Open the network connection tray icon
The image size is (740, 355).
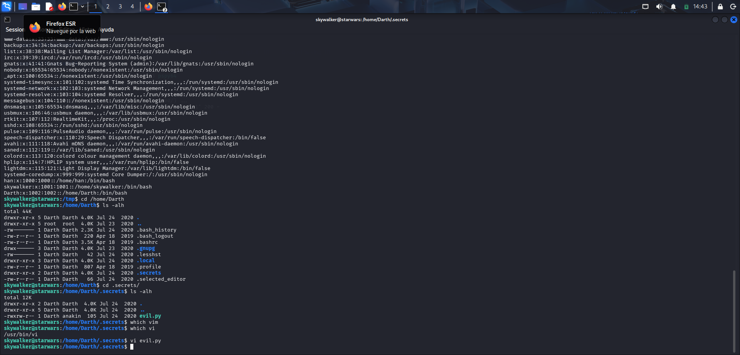tap(645, 7)
